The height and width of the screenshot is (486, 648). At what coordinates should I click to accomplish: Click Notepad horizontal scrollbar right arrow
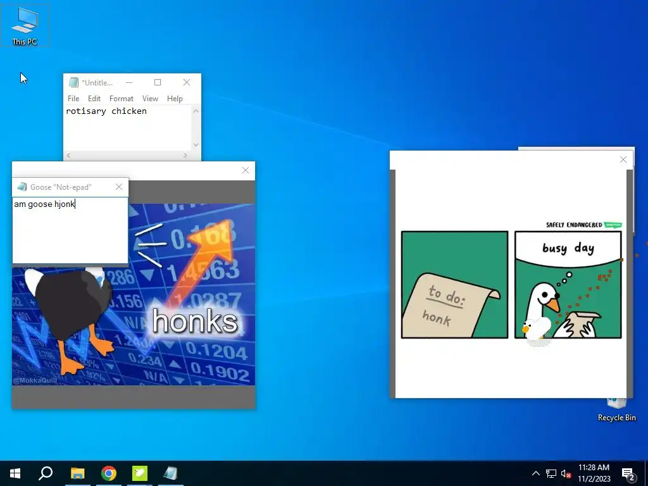(185, 156)
